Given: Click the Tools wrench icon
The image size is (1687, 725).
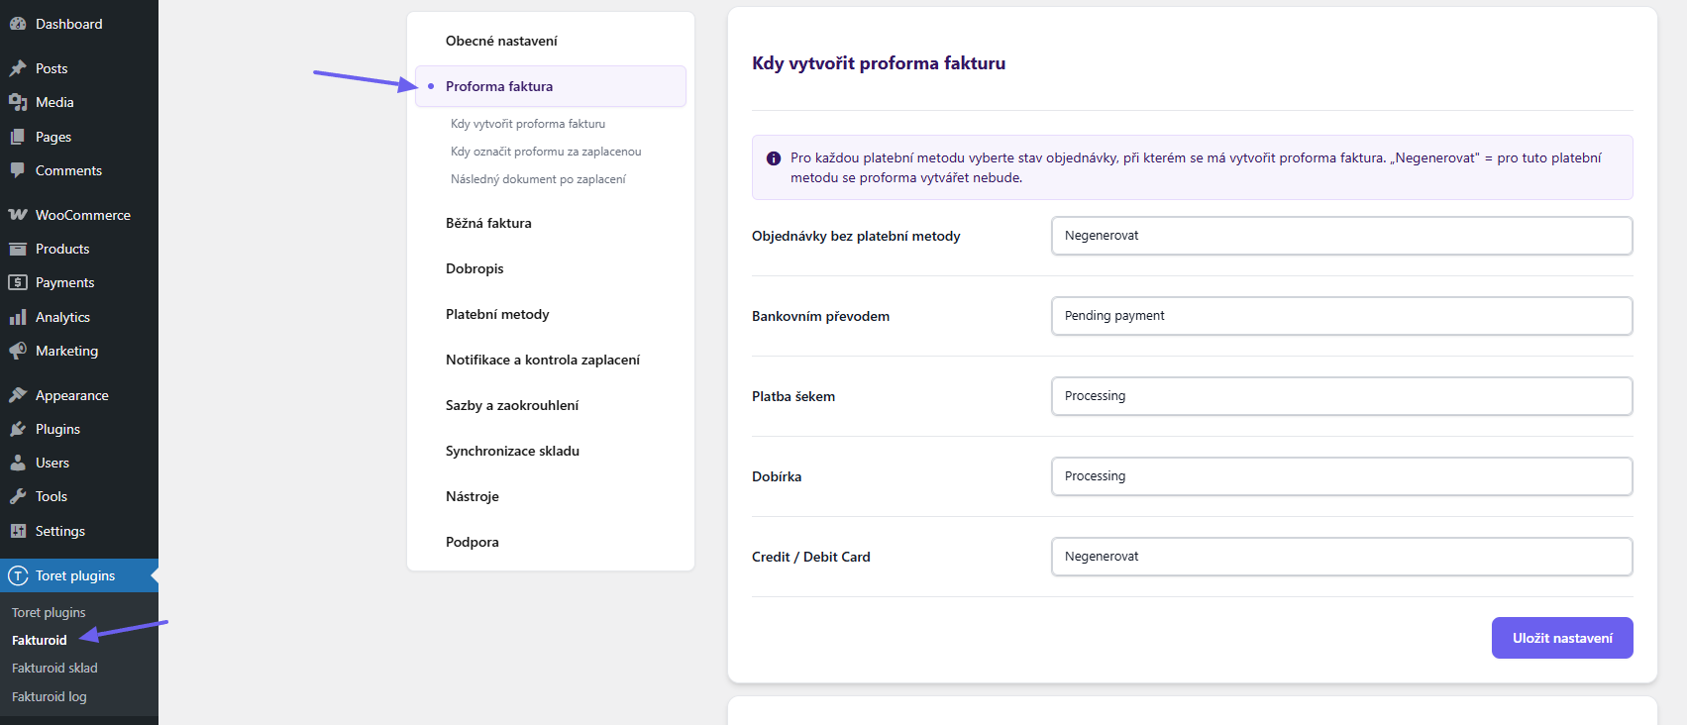Looking at the screenshot, I should pos(18,496).
